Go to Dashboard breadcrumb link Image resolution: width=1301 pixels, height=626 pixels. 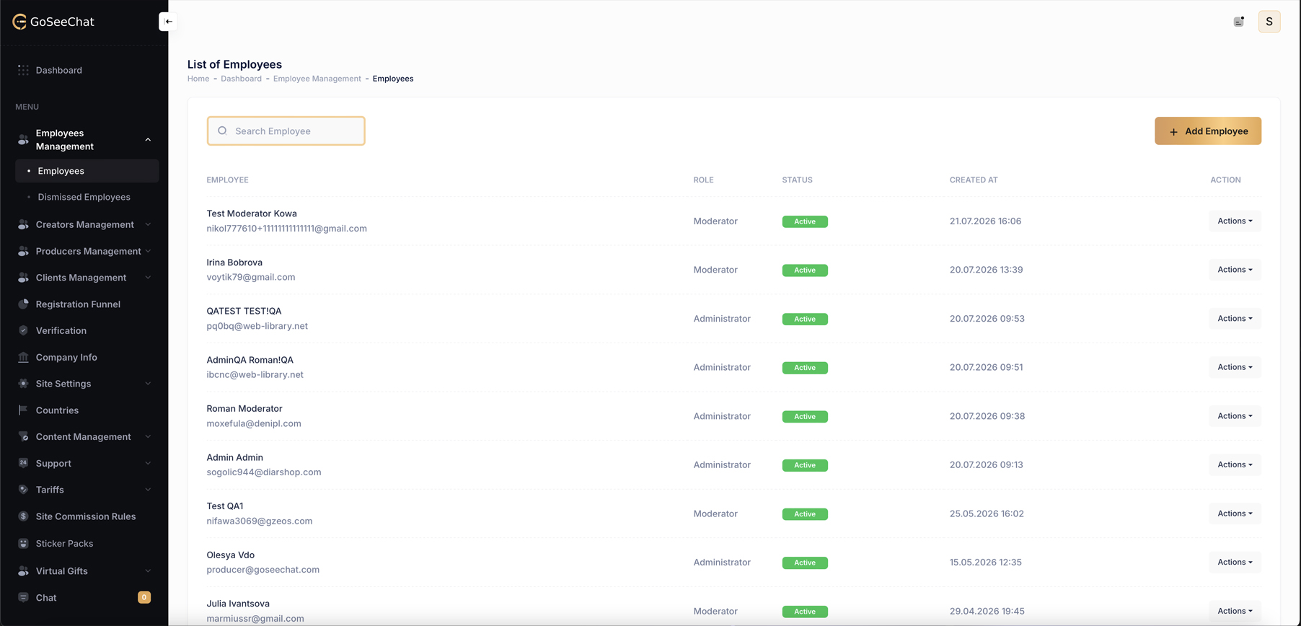241,79
